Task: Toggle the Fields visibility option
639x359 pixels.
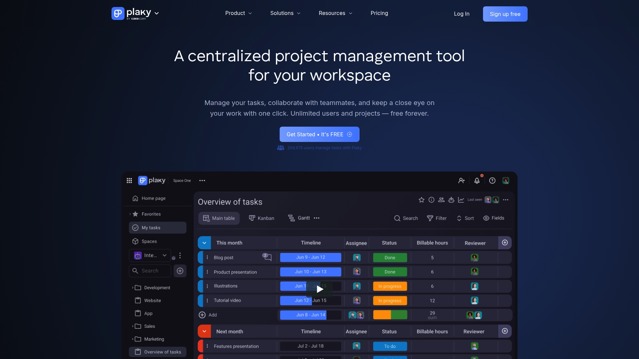Action: (x=494, y=218)
